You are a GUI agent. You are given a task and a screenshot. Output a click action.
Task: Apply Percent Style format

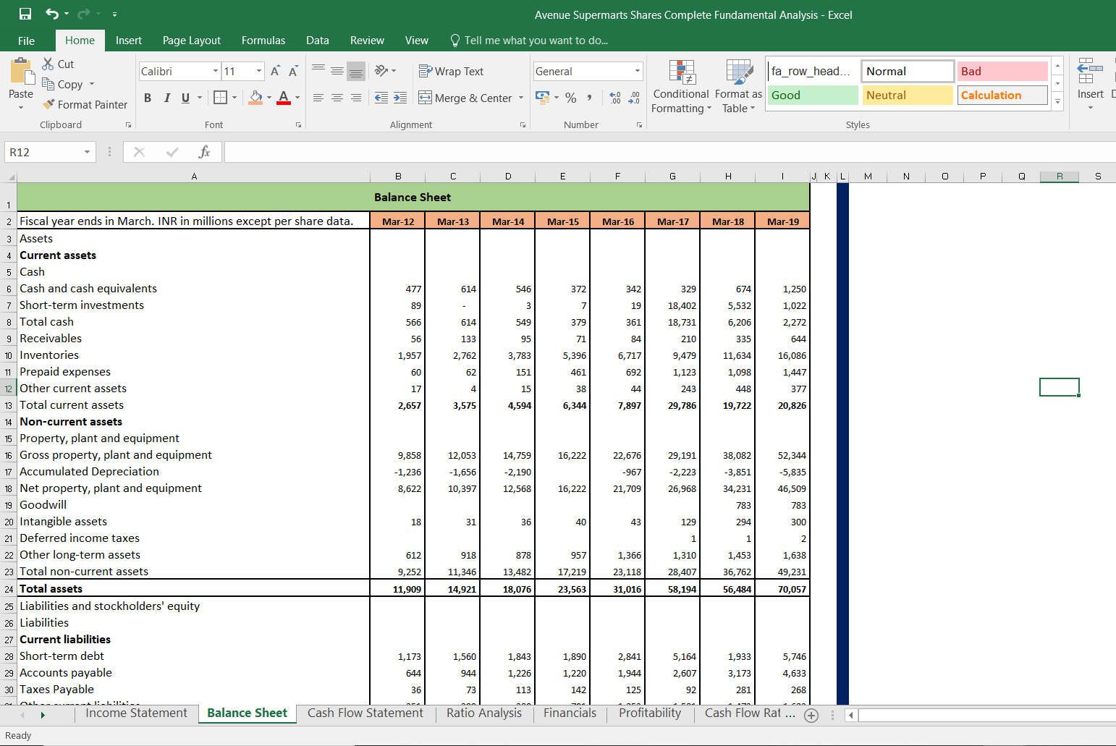tap(571, 97)
